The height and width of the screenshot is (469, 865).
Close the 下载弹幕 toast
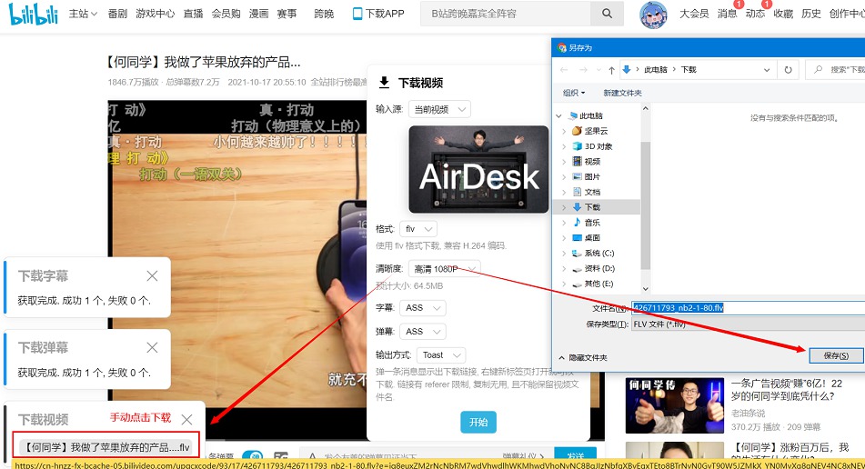(152, 347)
